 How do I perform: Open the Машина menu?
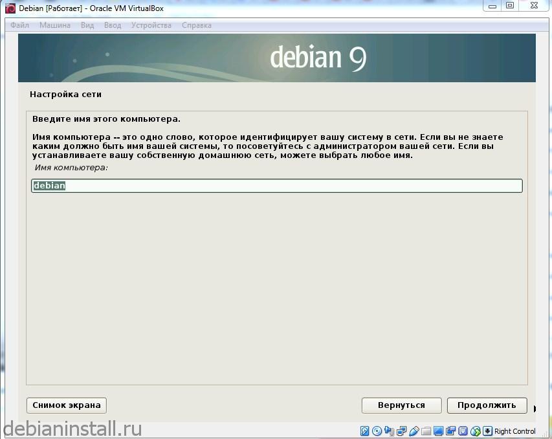coord(54,25)
